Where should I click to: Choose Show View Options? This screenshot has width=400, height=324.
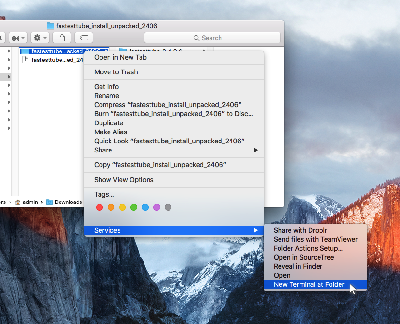(x=174, y=180)
